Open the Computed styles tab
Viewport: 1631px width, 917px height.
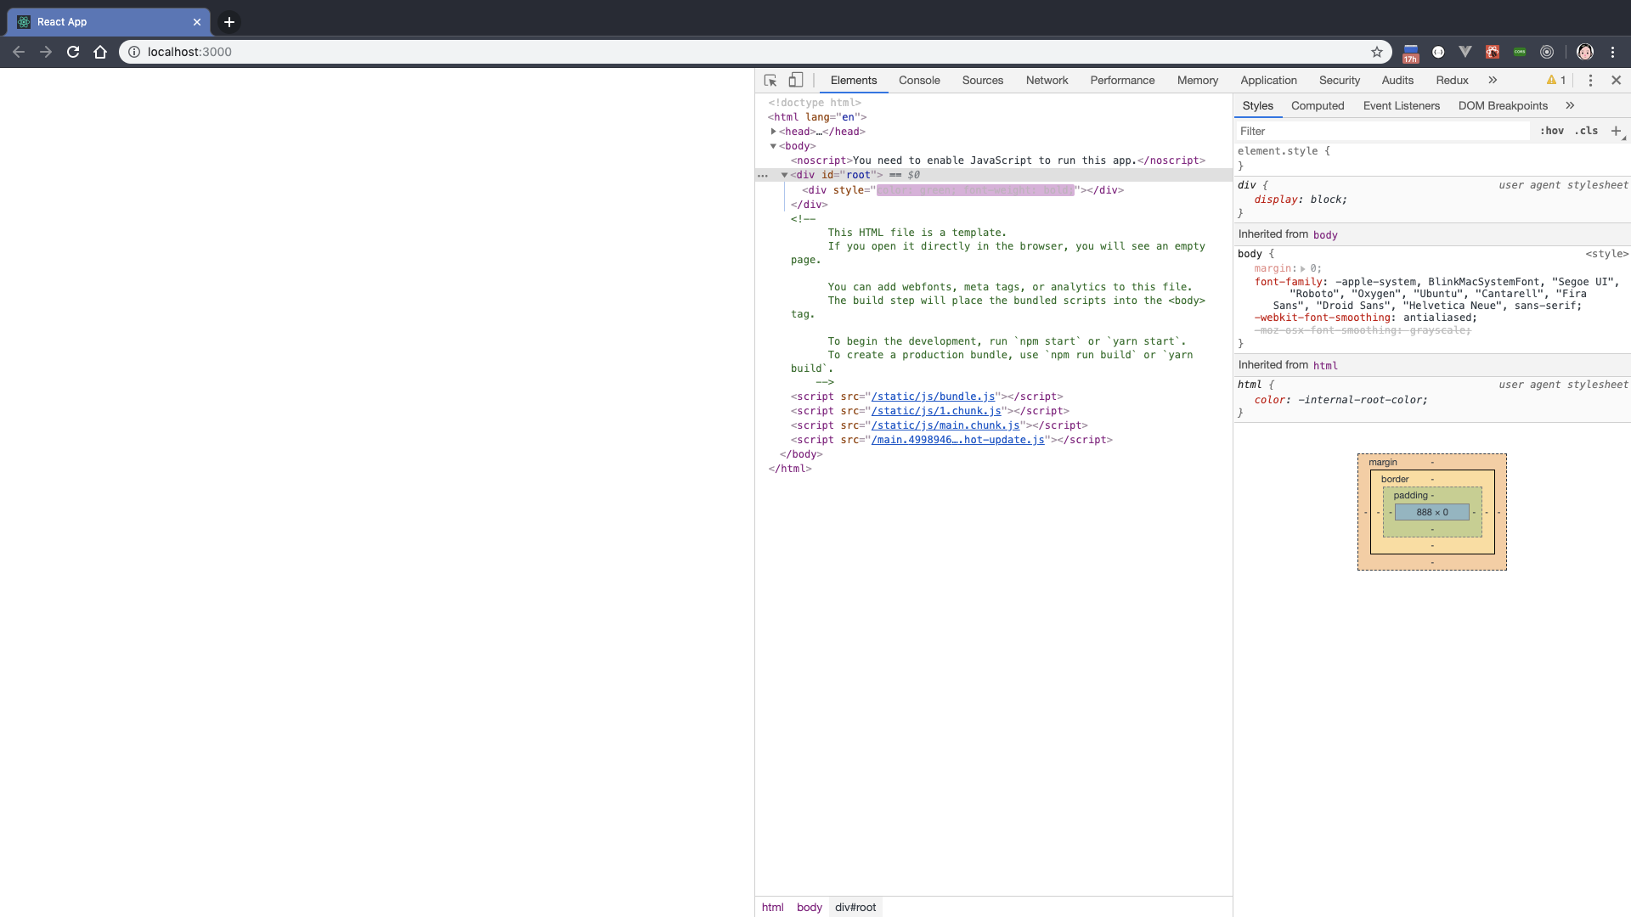point(1318,105)
